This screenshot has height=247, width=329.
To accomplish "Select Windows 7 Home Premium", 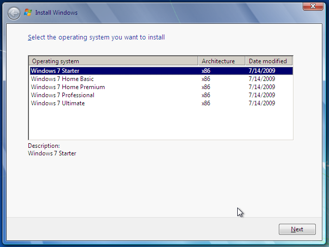I will [161, 87].
